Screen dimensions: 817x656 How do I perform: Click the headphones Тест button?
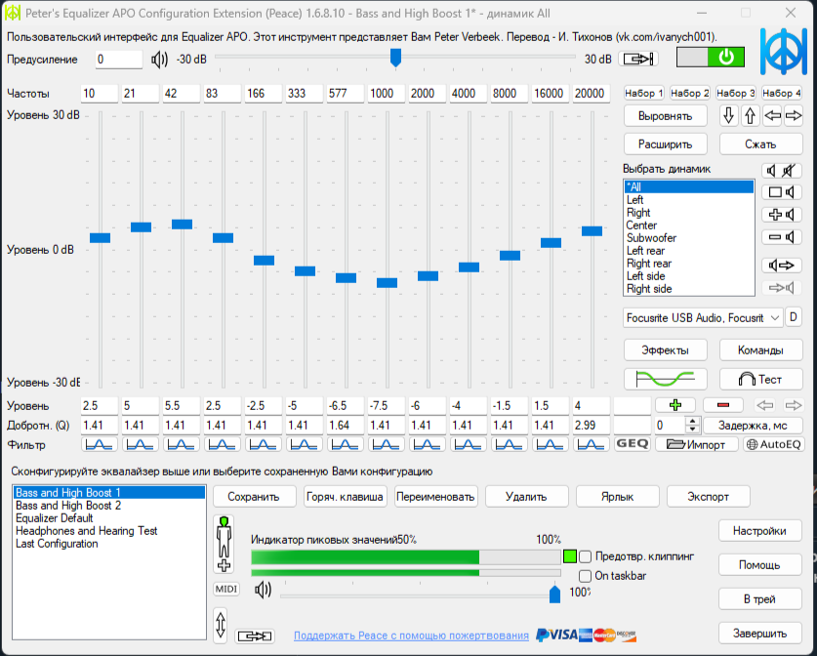tap(760, 379)
